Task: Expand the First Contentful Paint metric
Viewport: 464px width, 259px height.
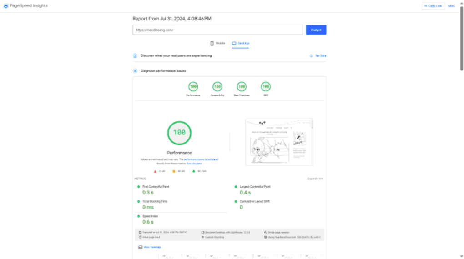Action: point(156,187)
